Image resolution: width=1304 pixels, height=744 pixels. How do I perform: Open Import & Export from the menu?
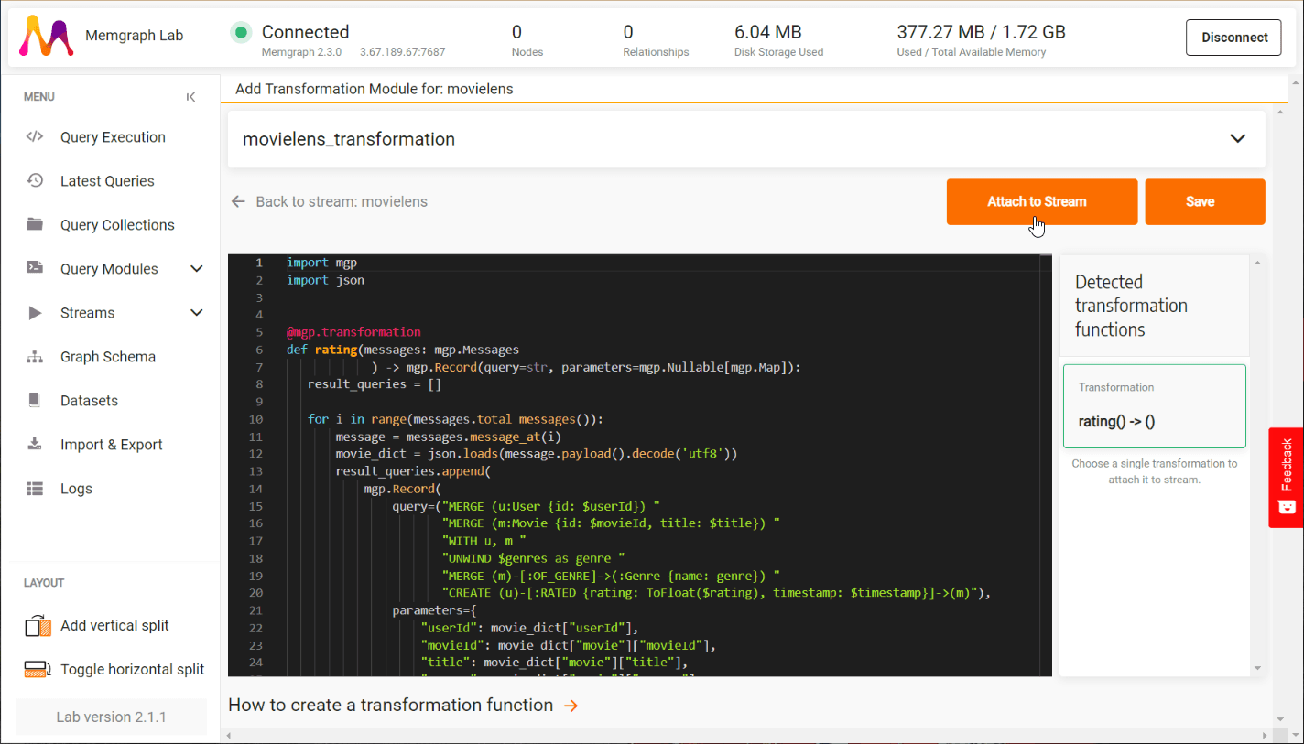(x=111, y=445)
